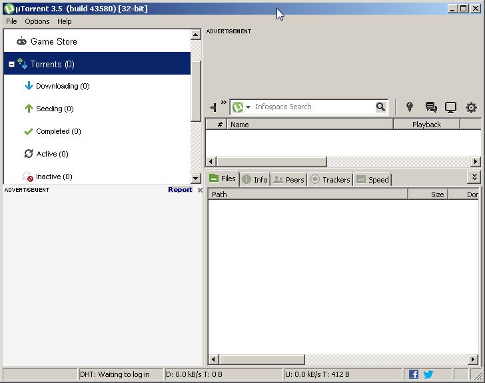Click the remote monitor icon

click(x=450, y=107)
